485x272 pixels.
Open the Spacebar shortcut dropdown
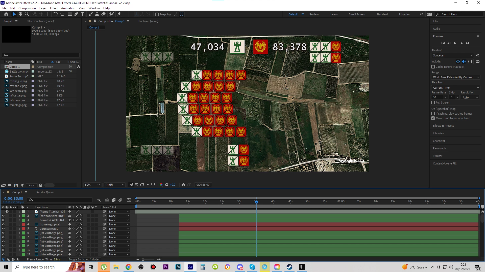point(452,55)
